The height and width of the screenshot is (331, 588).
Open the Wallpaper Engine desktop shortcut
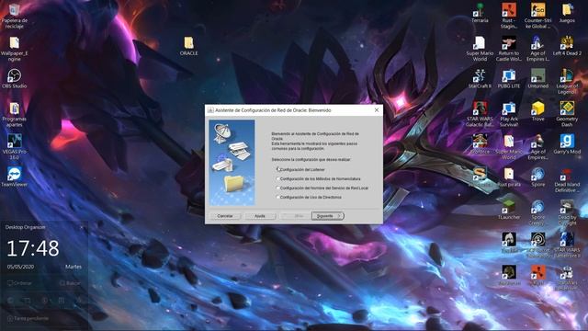15,49
